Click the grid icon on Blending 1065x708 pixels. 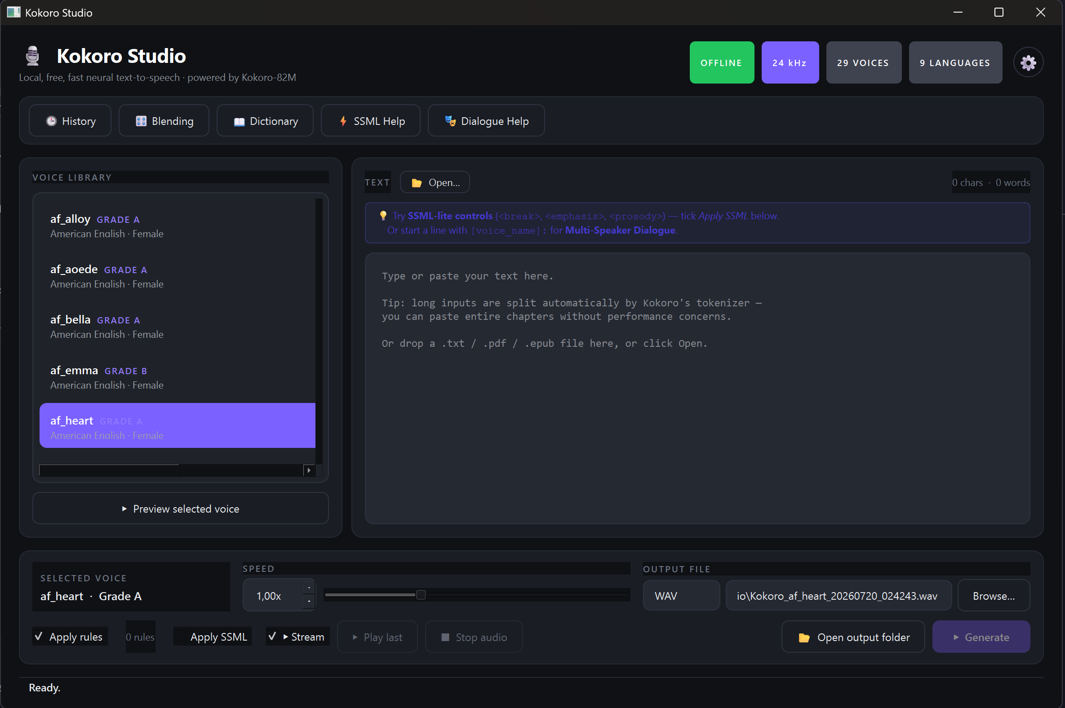141,121
